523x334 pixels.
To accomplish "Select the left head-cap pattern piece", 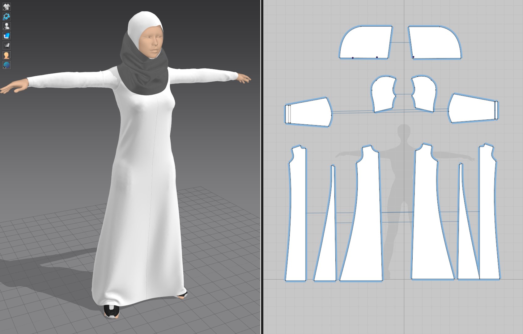I will click(384, 94).
